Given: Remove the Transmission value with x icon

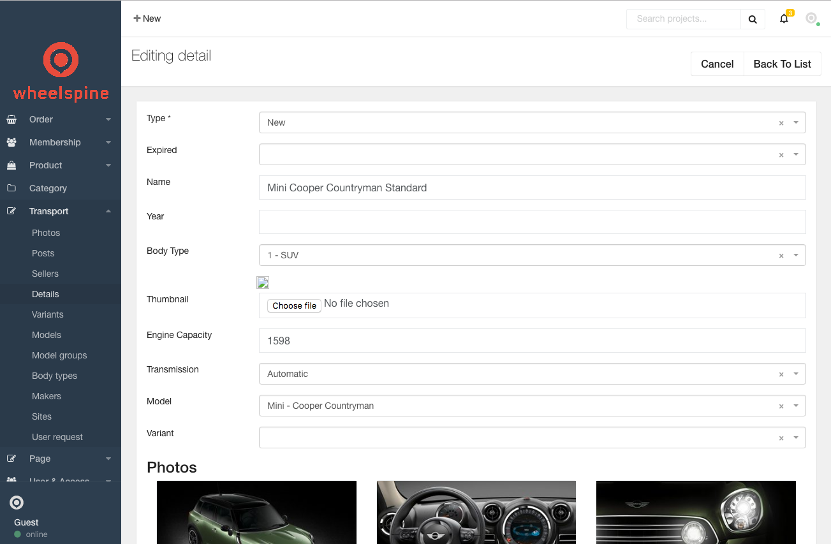Looking at the screenshot, I should coord(781,374).
